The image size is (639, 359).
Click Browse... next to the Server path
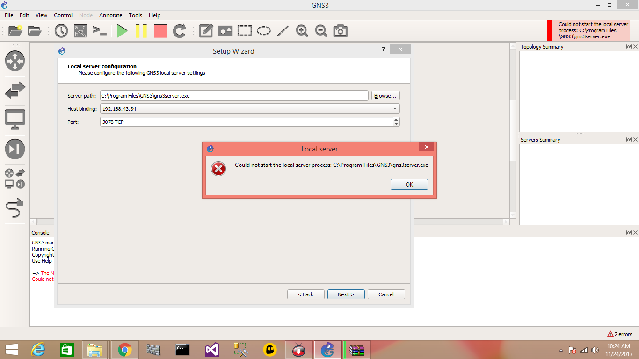tap(385, 96)
